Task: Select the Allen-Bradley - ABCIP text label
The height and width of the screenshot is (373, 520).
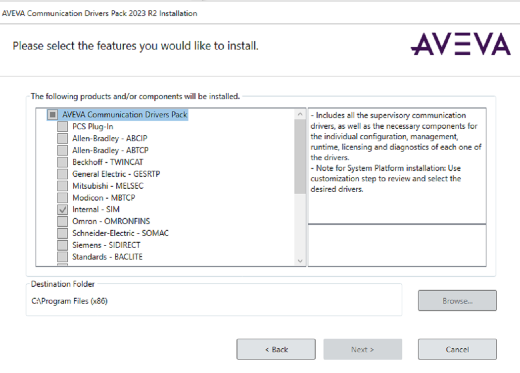Action: [109, 138]
